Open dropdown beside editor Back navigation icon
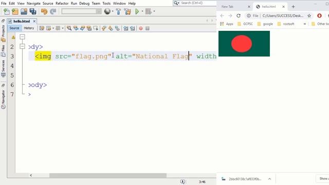This screenshot has height=185, width=329. 53,28
